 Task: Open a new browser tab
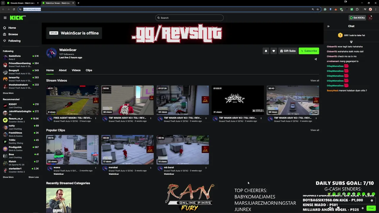[x=78, y=3]
